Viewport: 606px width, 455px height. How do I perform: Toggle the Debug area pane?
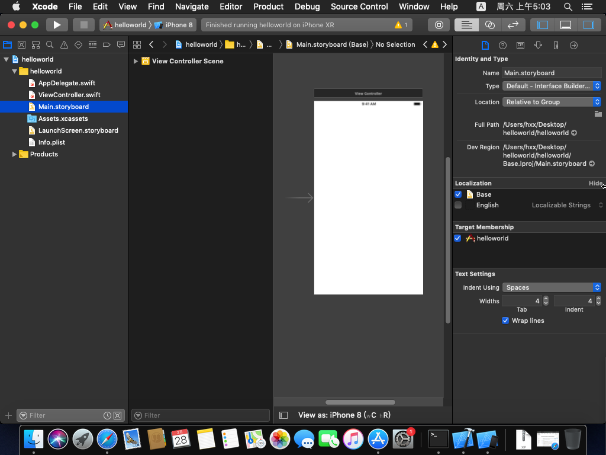click(566, 25)
